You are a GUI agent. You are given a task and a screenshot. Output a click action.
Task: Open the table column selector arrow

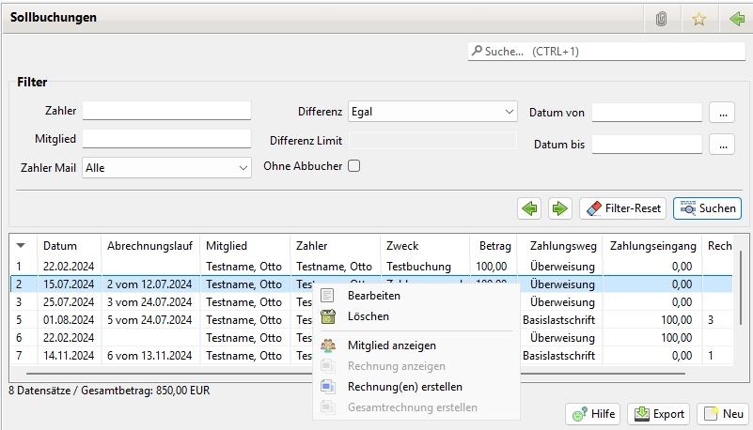(x=21, y=246)
